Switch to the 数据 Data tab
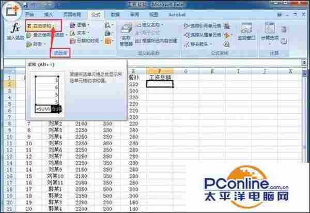 (115, 14)
